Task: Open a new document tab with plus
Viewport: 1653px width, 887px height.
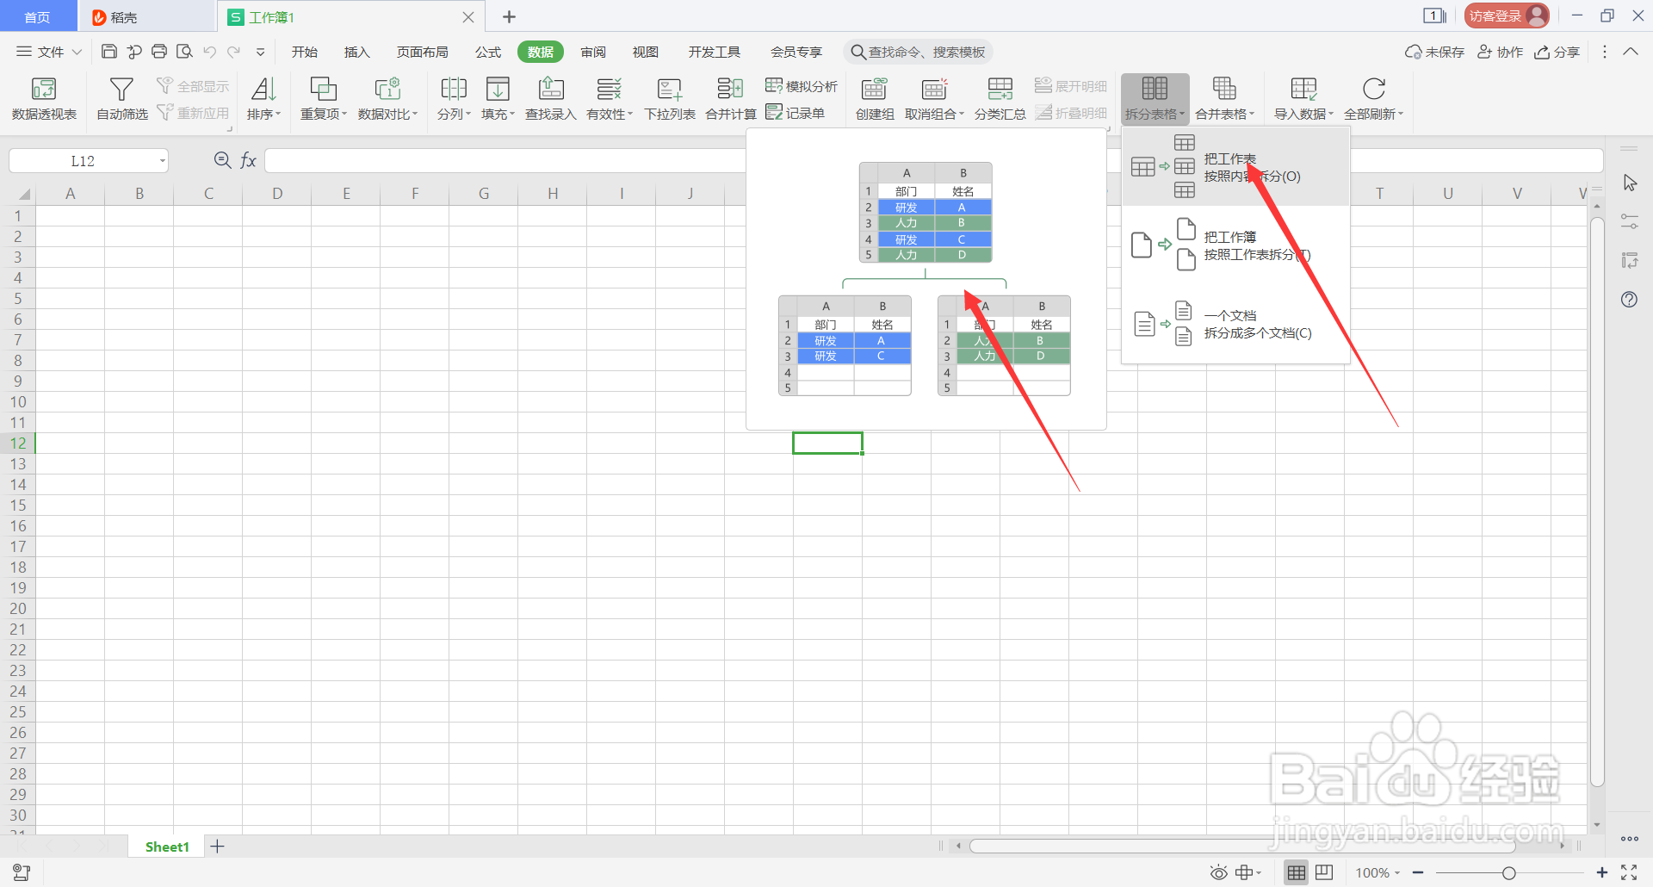Action: [x=509, y=16]
